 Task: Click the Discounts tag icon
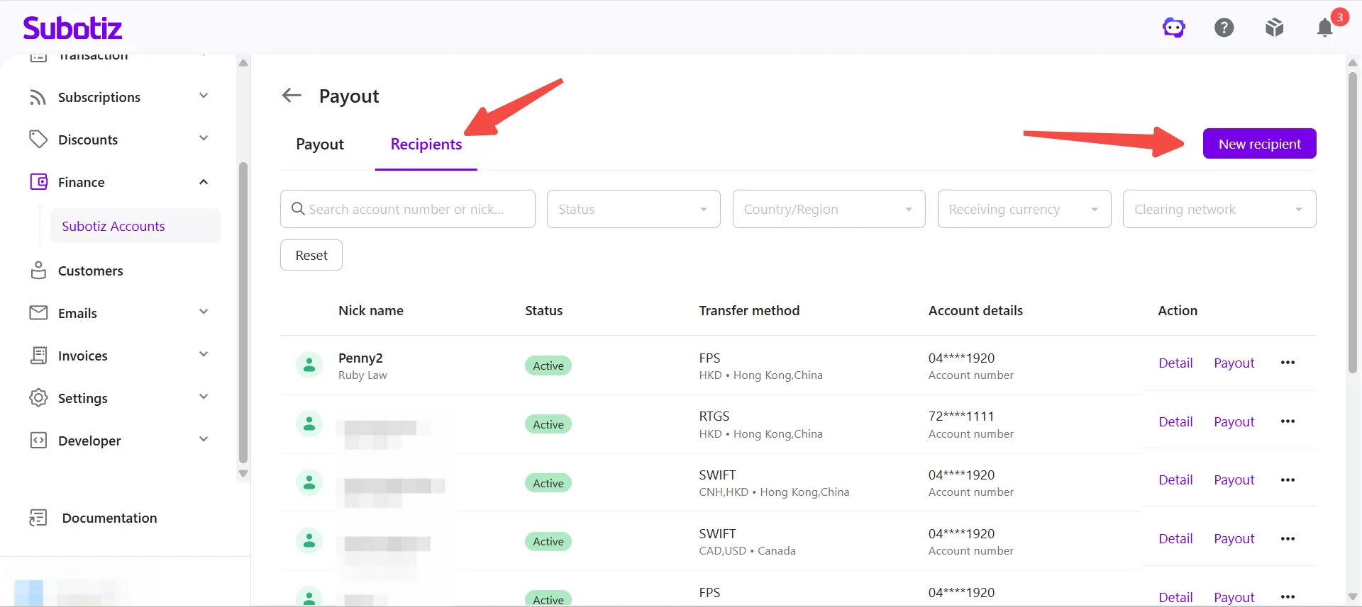[38, 139]
